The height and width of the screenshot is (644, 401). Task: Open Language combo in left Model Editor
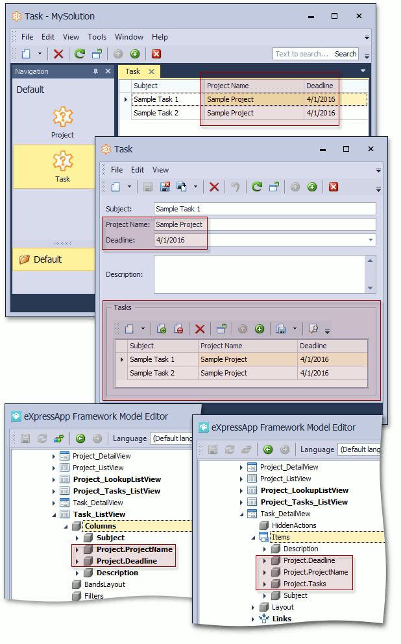click(172, 438)
